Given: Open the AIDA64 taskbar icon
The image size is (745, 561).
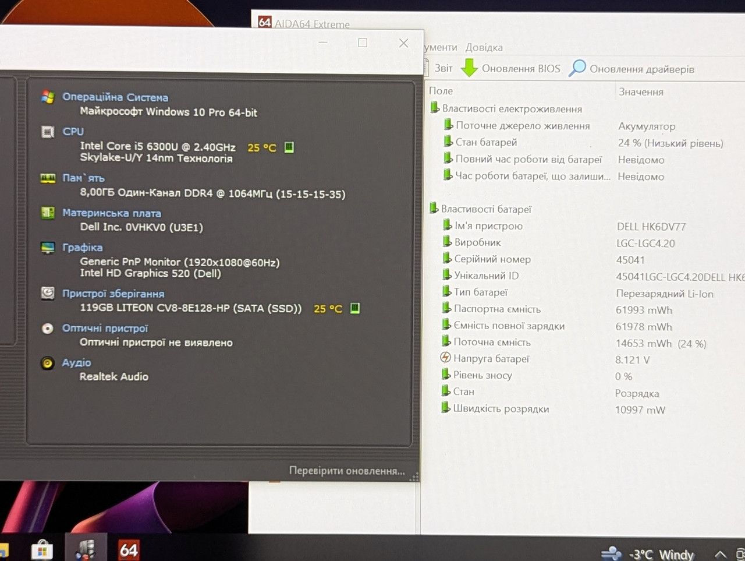Looking at the screenshot, I should 129,549.
